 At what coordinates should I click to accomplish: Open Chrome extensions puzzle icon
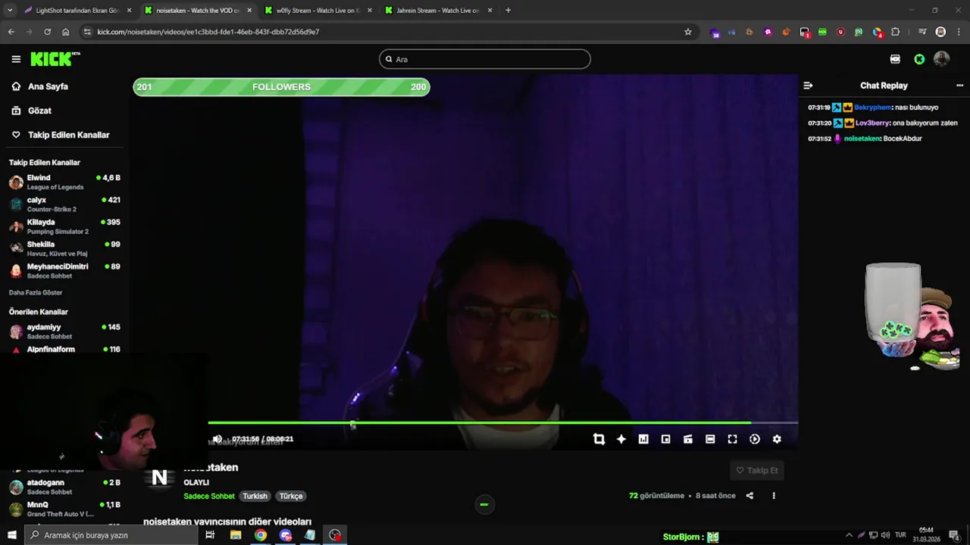coord(895,32)
